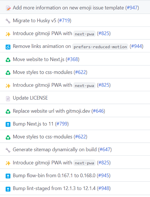Click the memo emoji beside the issue template commit
The height and width of the screenshot is (197, 150).
(x=8, y=8)
